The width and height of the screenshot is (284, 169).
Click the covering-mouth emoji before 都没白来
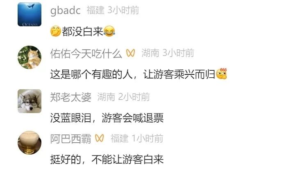56,31
